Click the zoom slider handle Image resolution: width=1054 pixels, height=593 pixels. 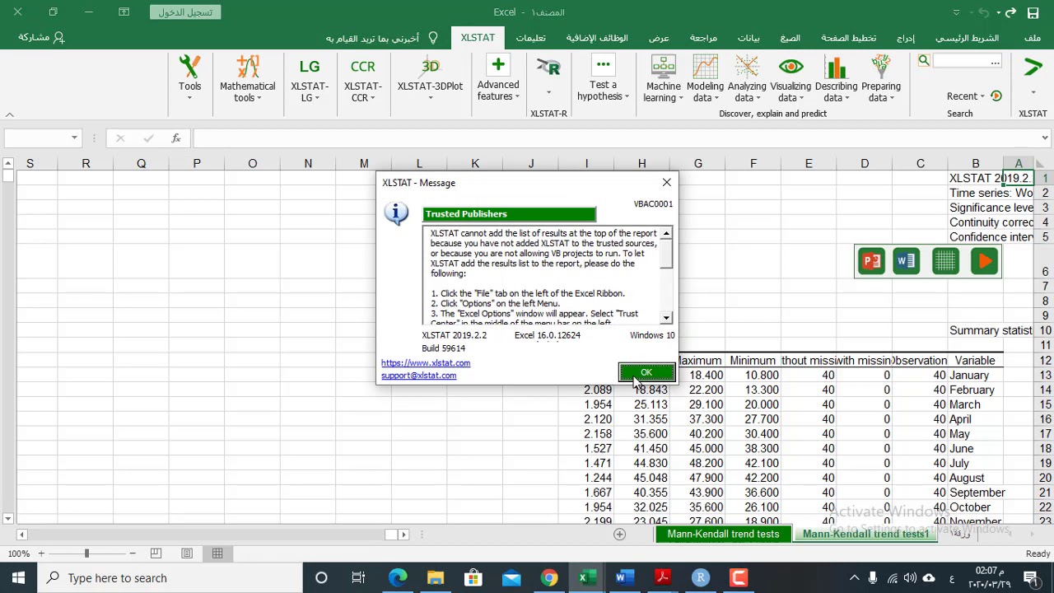86,553
